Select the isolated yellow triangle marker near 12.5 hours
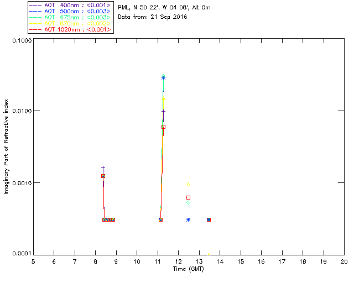The image size is (354, 283). [188, 185]
